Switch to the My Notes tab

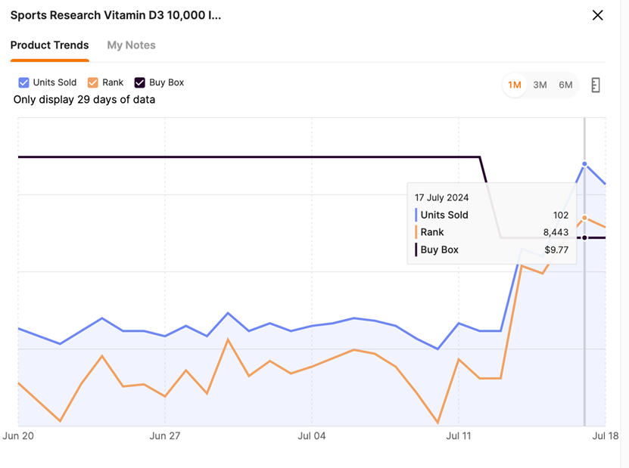pos(131,45)
